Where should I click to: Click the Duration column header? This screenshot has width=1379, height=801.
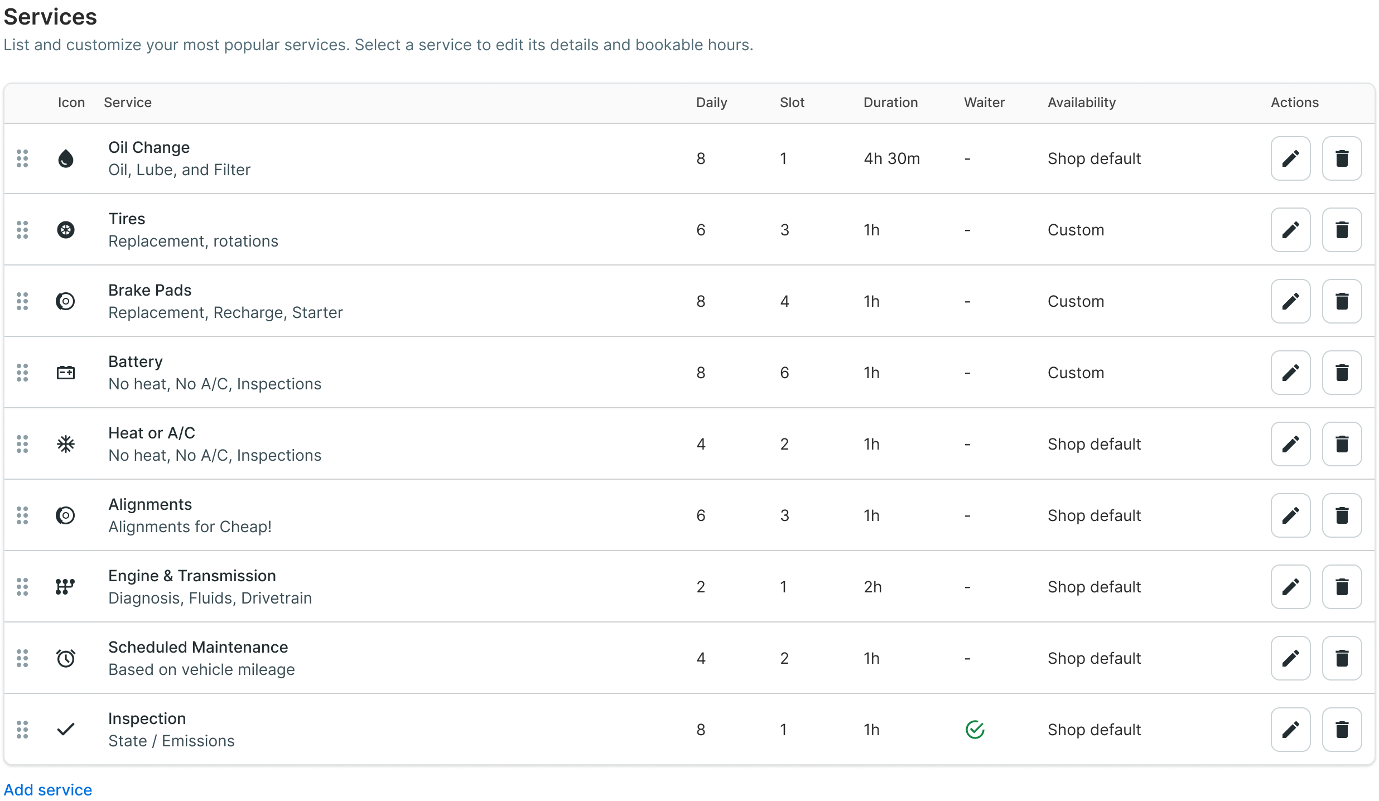[x=890, y=103]
